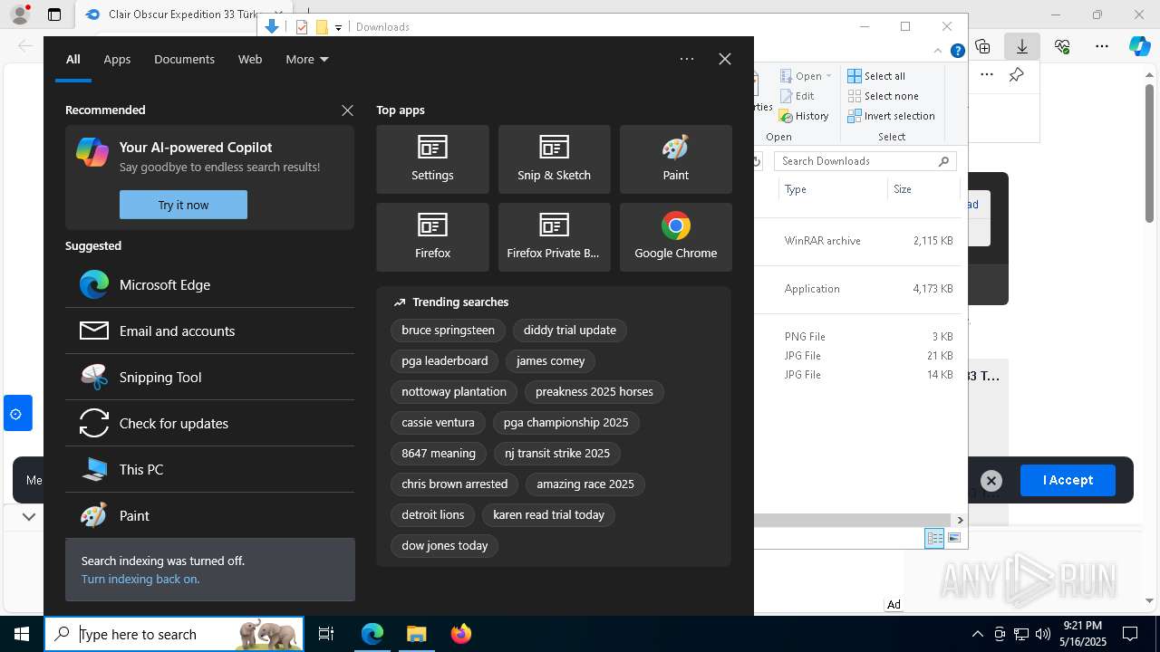Click I Accept in Edge page

[x=1068, y=480]
